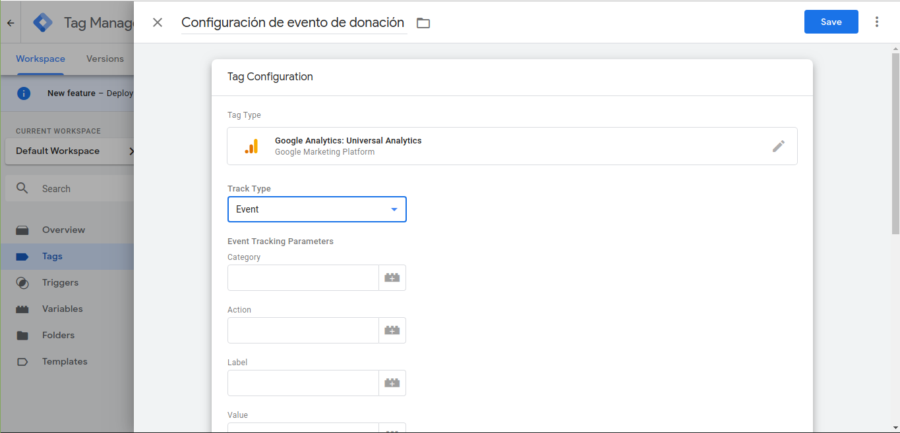Go back using the arrow icon
The width and height of the screenshot is (900, 433).
click(11, 22)
